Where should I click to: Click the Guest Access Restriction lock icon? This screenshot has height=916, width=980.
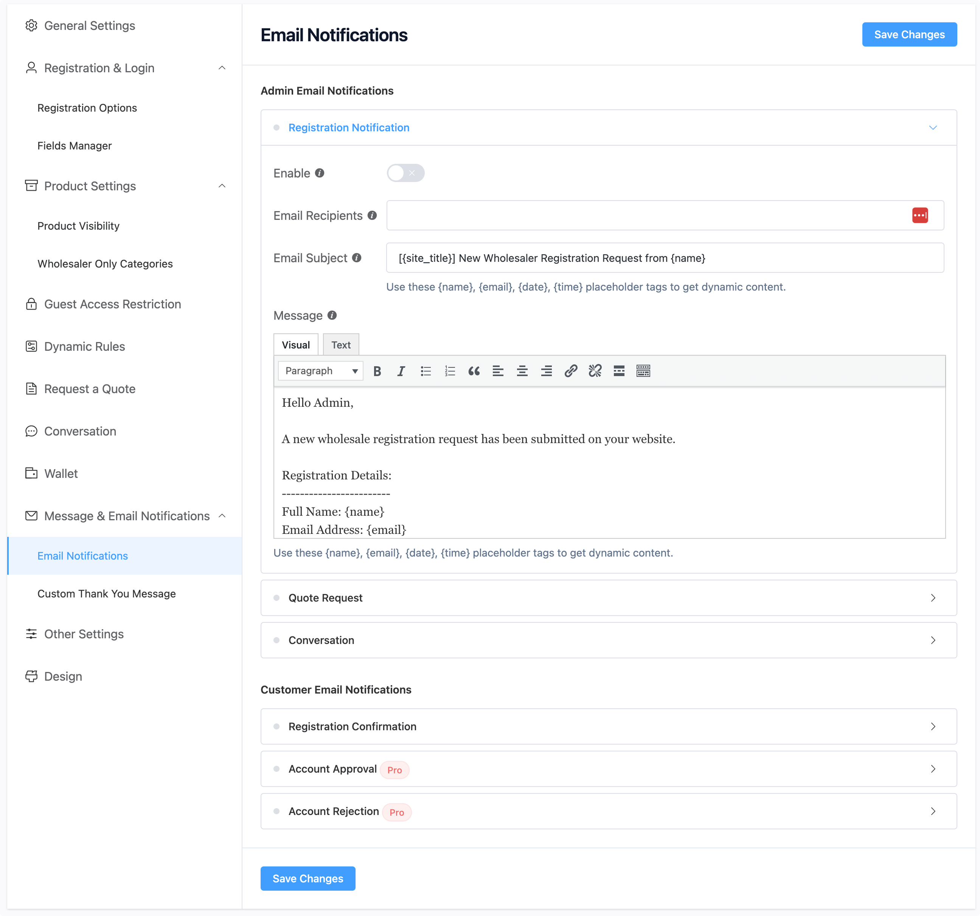click(x=31, y=304)
